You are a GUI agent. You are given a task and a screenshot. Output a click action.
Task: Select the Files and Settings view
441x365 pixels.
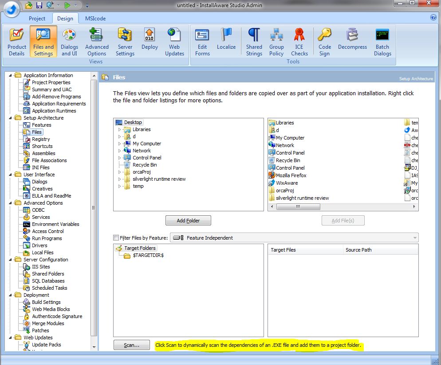click(43, 42)
